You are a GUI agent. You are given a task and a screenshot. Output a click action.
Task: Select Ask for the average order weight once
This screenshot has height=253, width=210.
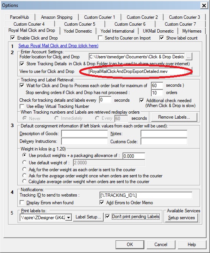24,175
